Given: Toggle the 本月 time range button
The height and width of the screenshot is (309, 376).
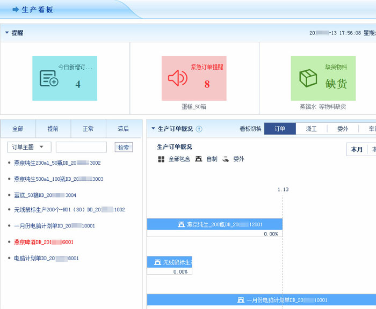Looking at the screenshot, I should coord(357,150).
